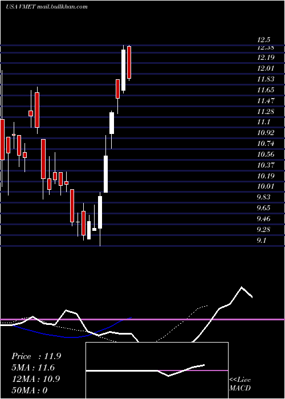Select the 12.01 price axis label
Viewport: 285px width, 399px height.
coord(266,68)
